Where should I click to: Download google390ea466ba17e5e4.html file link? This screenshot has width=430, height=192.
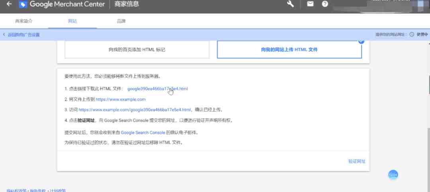pos(158,89)
